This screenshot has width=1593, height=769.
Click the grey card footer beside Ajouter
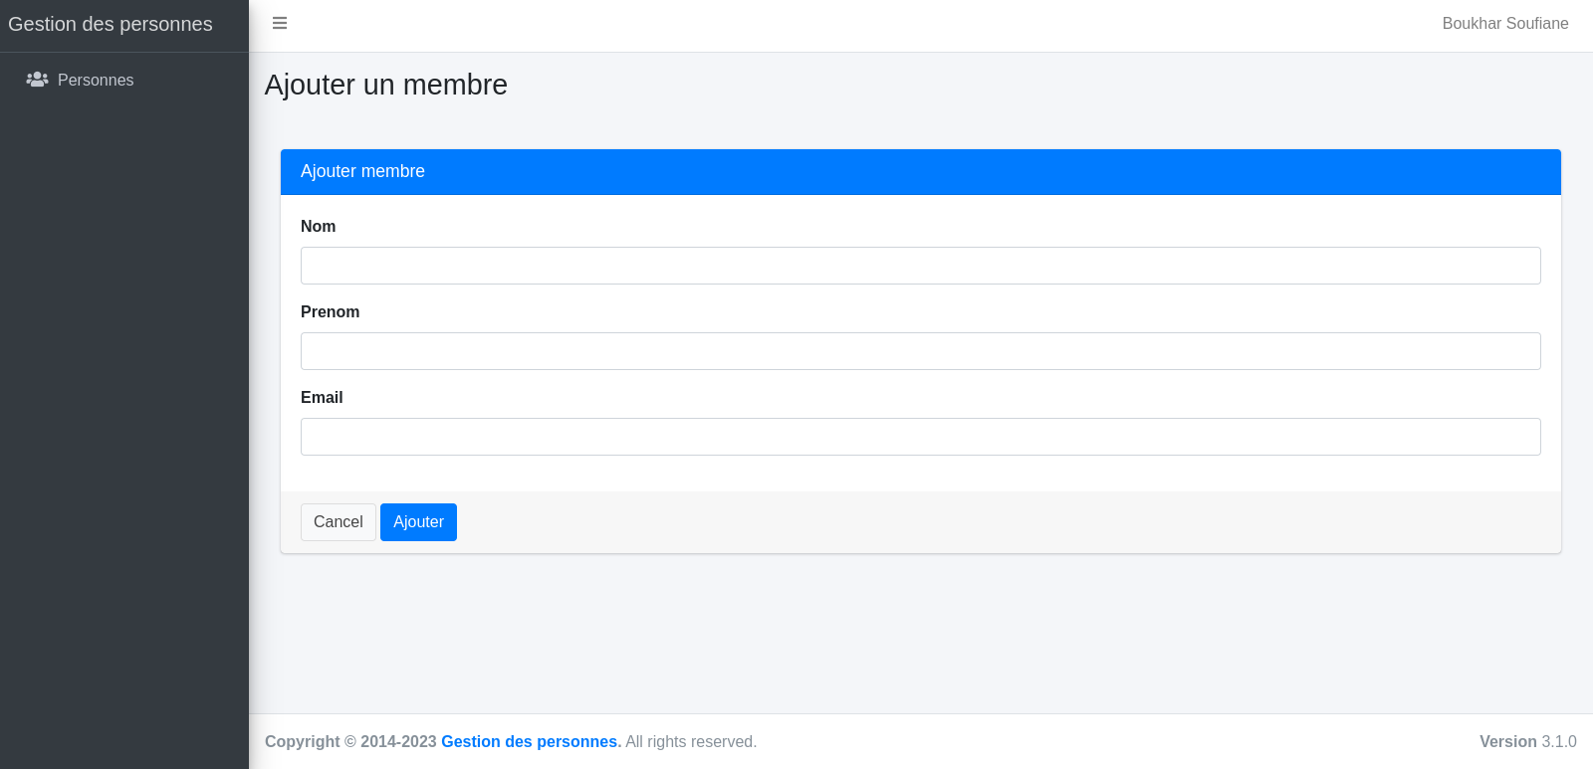coord(996,522)
